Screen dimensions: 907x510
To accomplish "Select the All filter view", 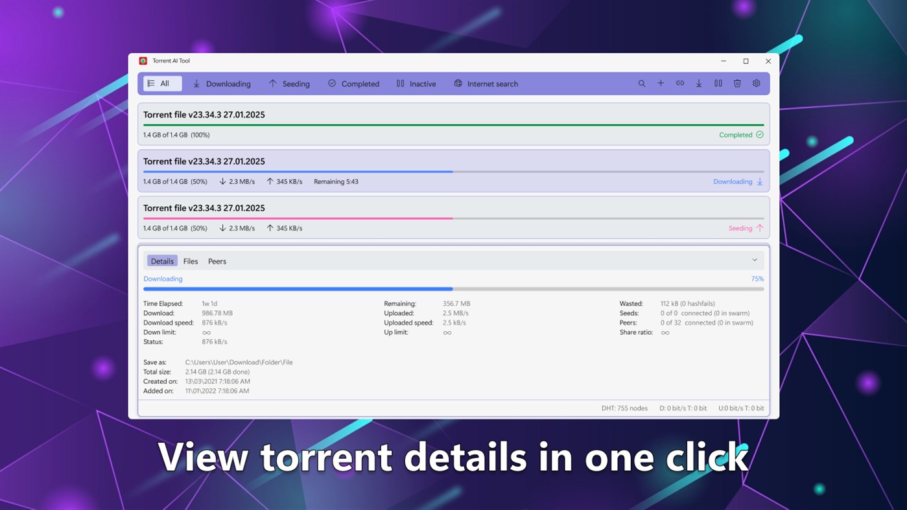I will tap(161, 83).
